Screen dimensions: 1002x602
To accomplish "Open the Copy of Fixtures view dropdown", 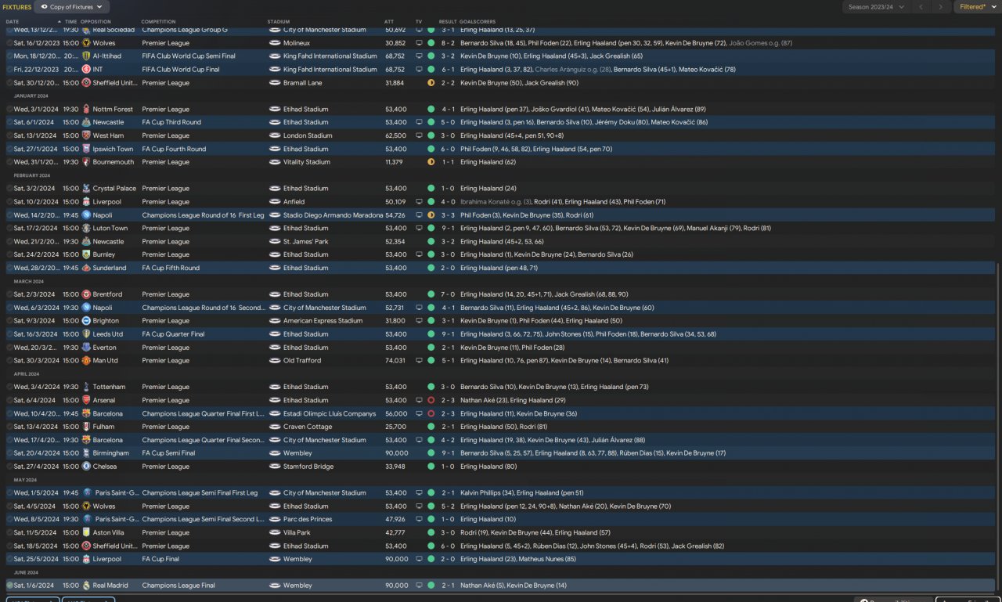I will pos(72,7).
